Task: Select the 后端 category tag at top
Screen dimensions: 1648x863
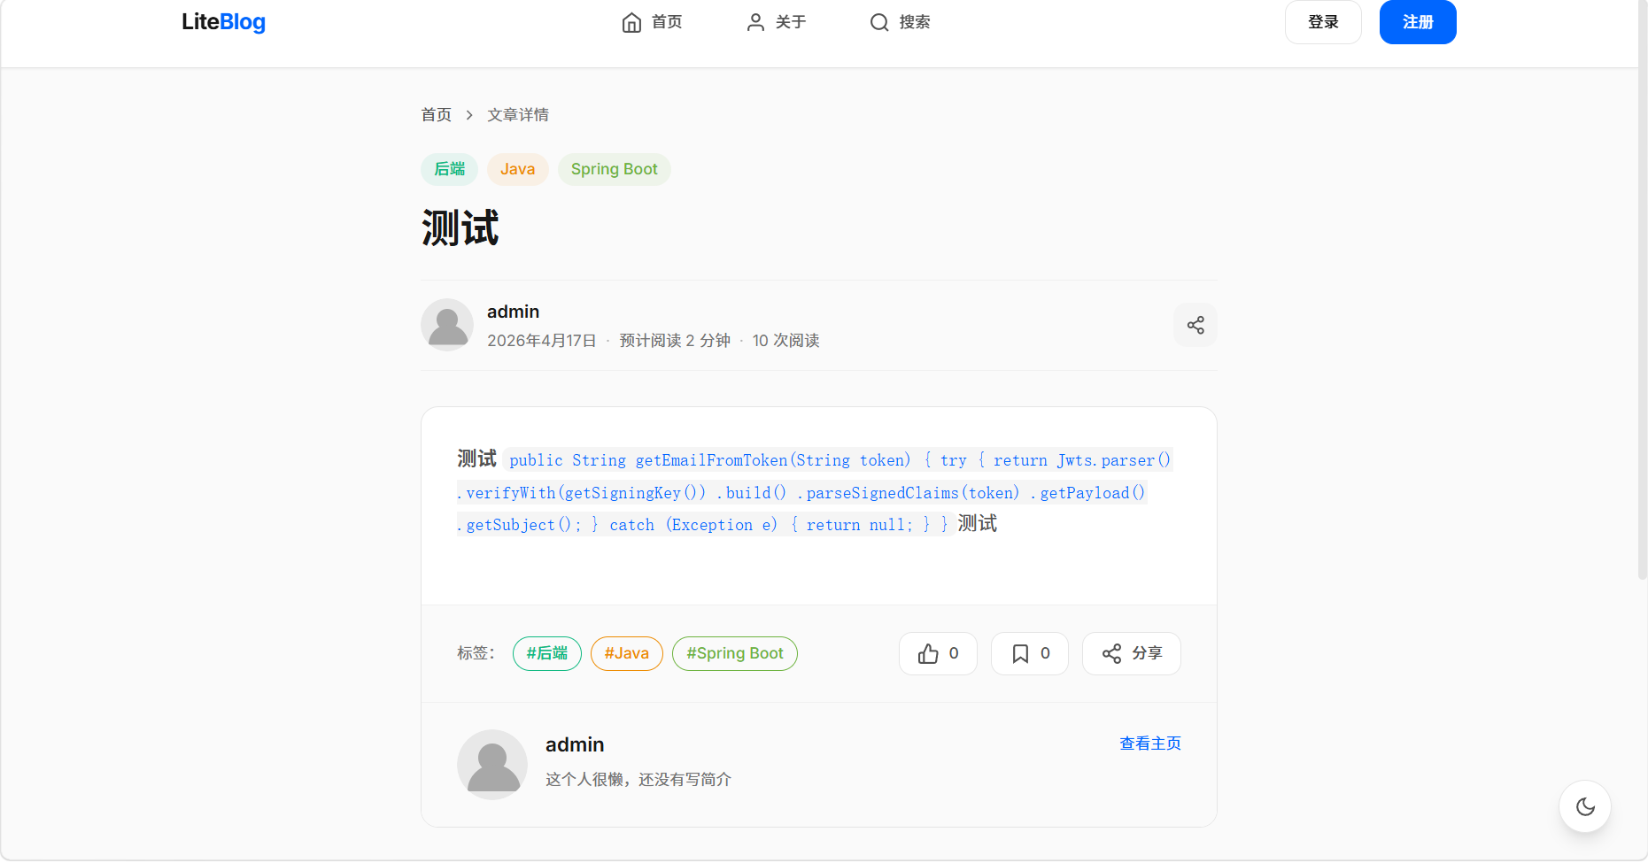Action: 449,169
